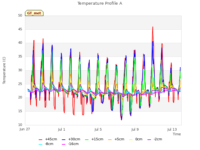Click the 15 y-axis tick label
200x150 pixels.
pos(20,111)
